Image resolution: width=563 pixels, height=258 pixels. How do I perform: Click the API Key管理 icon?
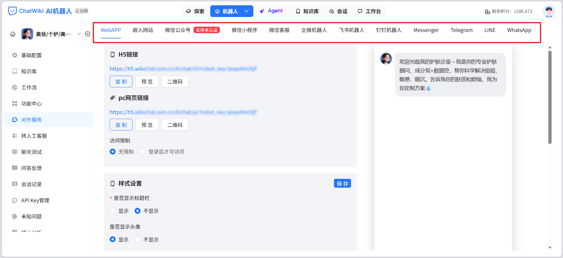(15, 200)
